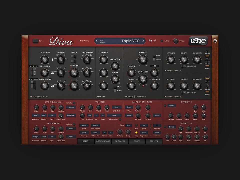240x180 pixels.
Task: Click the LFO 1 Rate knob
Action: tap(53, 107)
